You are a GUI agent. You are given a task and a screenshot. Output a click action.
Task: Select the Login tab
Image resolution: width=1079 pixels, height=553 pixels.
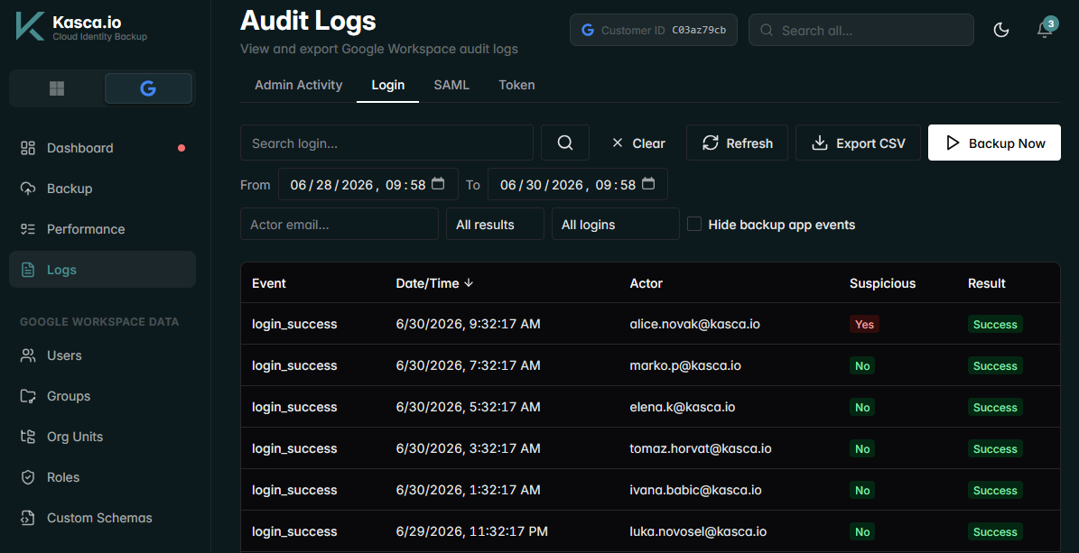(x=388, y=86)
